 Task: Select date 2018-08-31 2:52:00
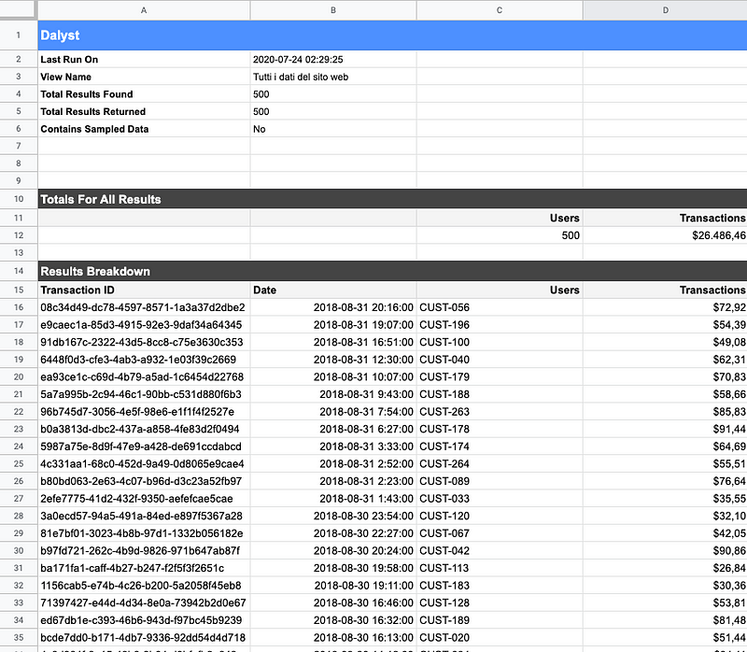[x=333, y=463]
